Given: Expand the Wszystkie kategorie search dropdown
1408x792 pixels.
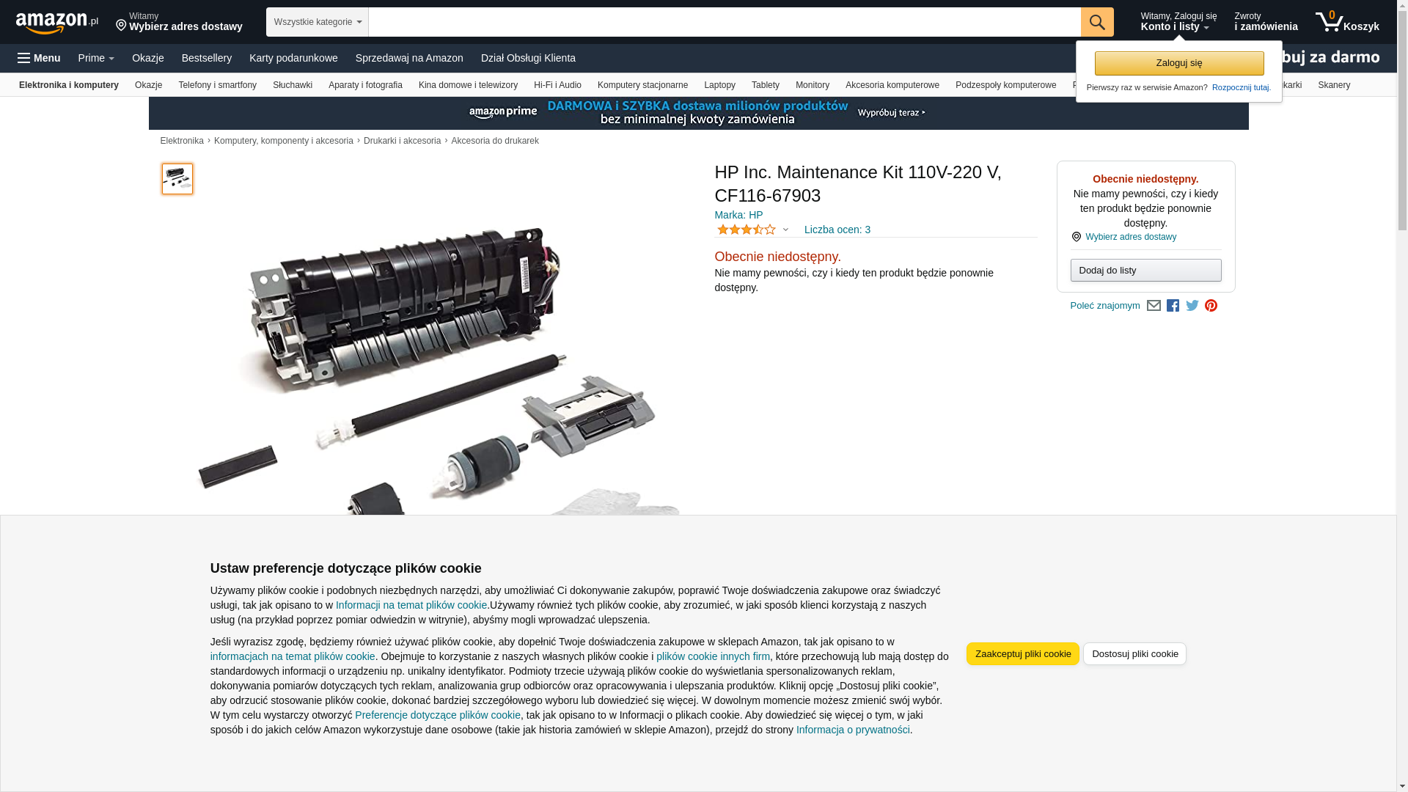Looking at the screenshot, I should (318, 22).
